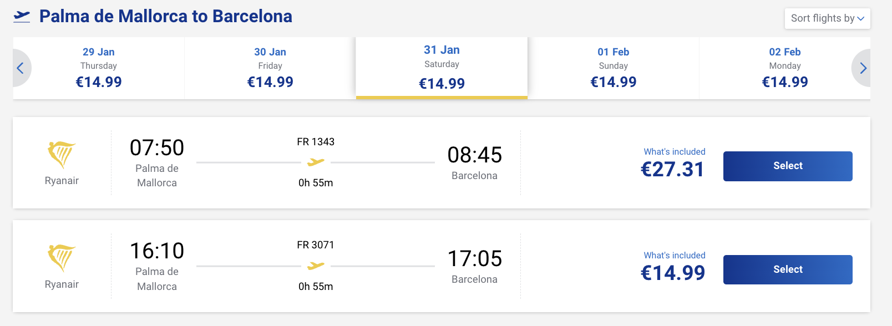Select the 31 Jan Saturday date tab
The height and width of the screenshot is (326, 892).
pos(442,68)
